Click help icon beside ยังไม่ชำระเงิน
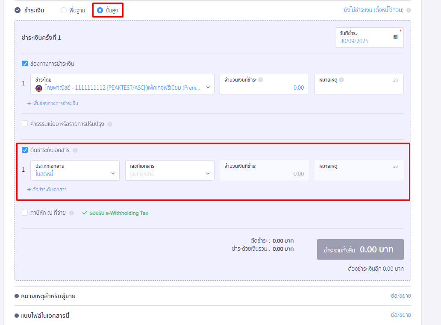The image size is (441, 325). pyautogui.click(x=409, y=10)
